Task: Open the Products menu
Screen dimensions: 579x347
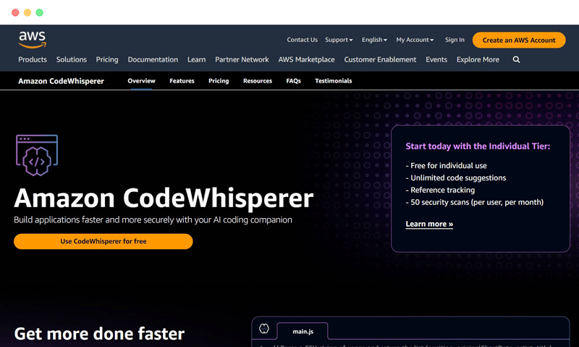Action: coord(33,59)
